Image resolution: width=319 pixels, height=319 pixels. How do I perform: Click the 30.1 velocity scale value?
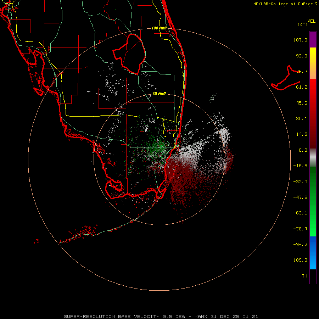(302, 119)
